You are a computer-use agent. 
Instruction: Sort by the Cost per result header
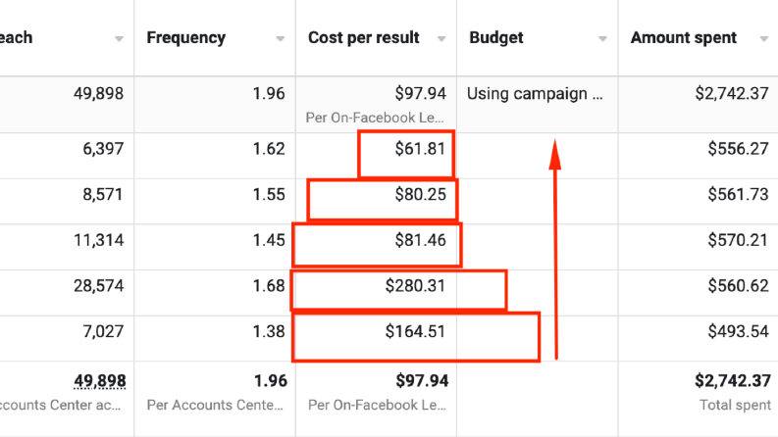pos(364,37)
